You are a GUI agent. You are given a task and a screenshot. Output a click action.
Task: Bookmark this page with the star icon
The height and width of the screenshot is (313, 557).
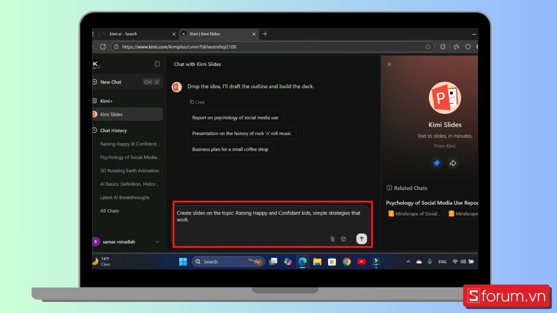(x=428, y=47)
